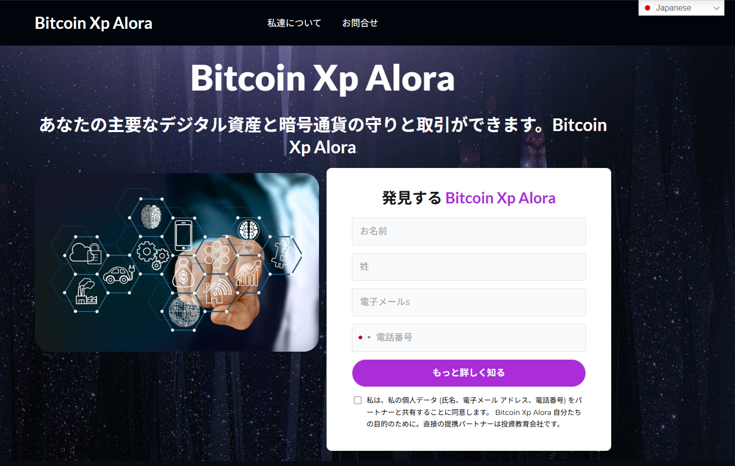Click the もっと詳しく知る button
This screenshot has height=466, width=735.
point(469,373)
